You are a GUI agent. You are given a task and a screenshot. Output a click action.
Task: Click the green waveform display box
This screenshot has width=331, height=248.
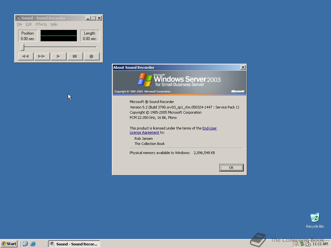pyautogui.click(x=59, y=36)
